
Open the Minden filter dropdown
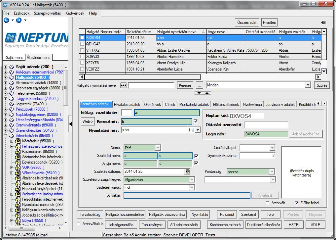[x=308, y=85]
